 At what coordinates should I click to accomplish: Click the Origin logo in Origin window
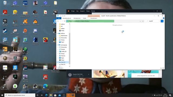(68, 11)
